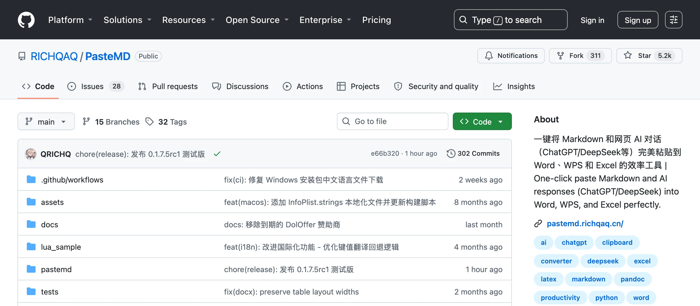
Task: Open commit hash e66b320
Action: (x=385, y=154)
